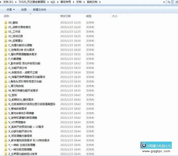This screenshot has width=178, height=156.
Task: Select the folder name Q_前期优化_整体需求
Action: pyautogui.click(x=21, y=100)
